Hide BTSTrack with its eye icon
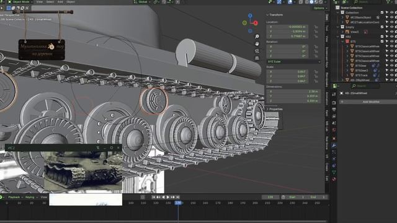This screenshot has height=223, width=397. click(x=391, y=75)
